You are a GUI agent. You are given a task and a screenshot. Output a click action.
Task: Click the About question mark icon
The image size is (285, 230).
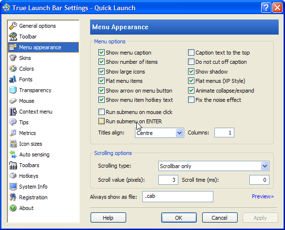[13, 208]
